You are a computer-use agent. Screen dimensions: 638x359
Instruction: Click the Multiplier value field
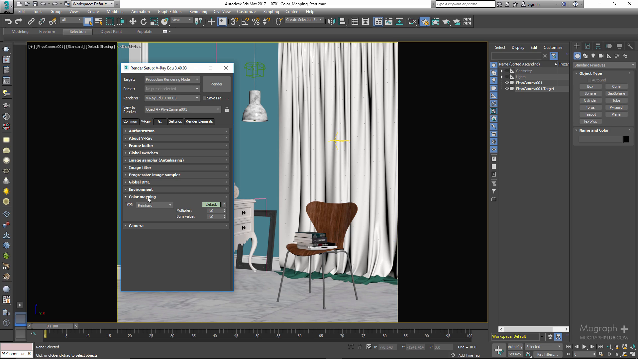214,211
